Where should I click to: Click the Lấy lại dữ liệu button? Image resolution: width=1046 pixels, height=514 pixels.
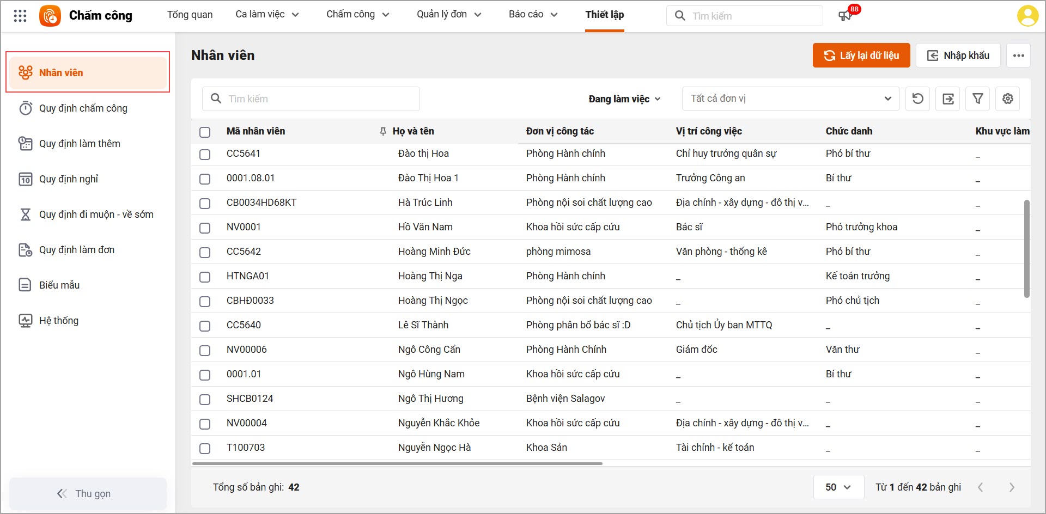tap(861, 56)
